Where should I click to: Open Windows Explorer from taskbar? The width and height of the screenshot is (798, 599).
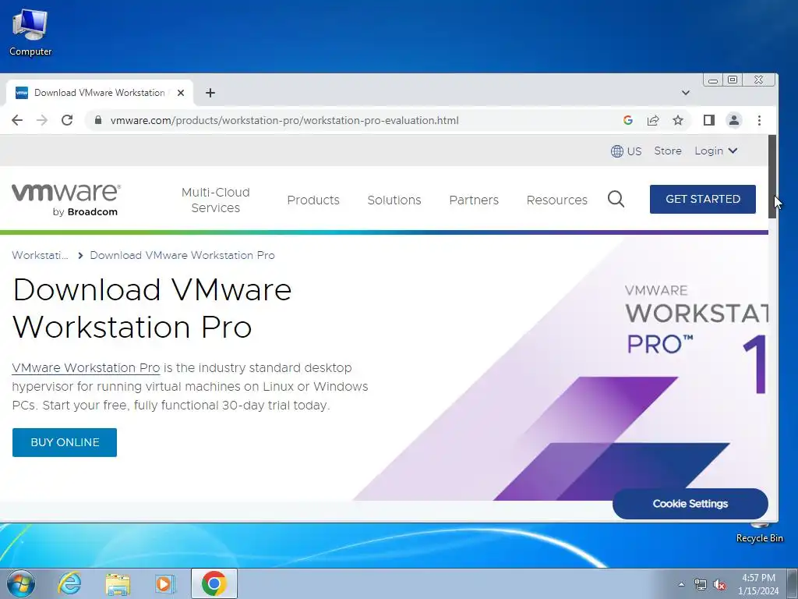118,583
